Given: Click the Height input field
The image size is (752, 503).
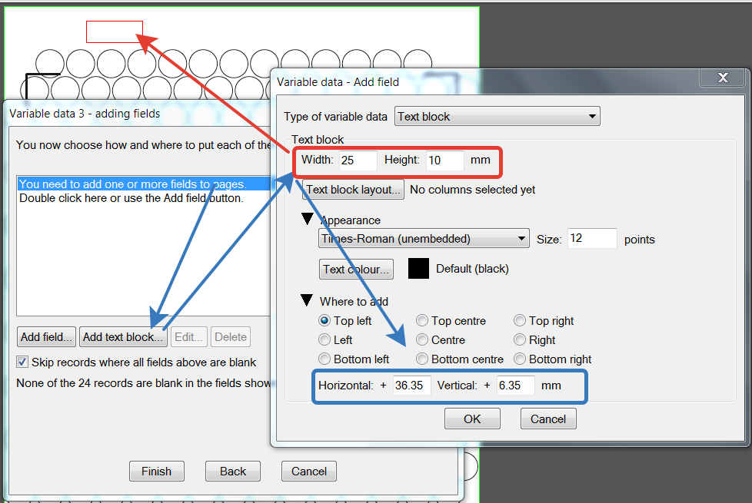Looking at the screenshot, I should point(444,160).
